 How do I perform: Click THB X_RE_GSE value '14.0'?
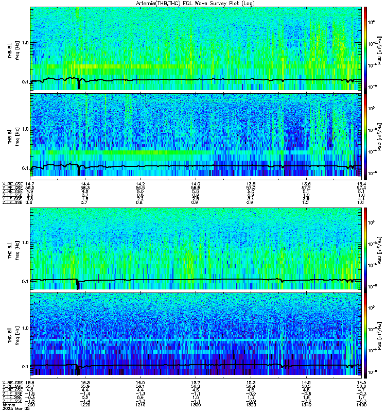[x=196, y=184]
